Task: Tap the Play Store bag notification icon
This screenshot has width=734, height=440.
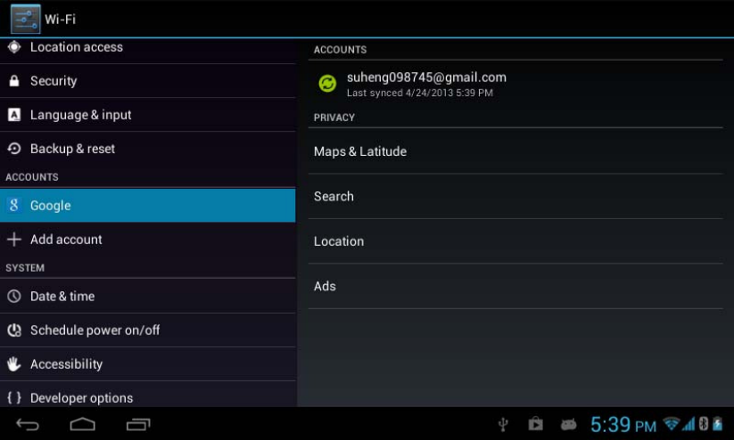Action: (x=535, y=424)
